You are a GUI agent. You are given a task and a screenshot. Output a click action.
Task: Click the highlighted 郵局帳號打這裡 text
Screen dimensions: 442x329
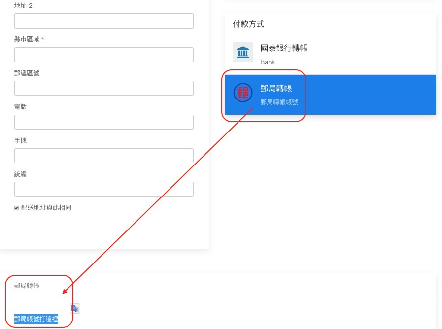click(36, 319)
